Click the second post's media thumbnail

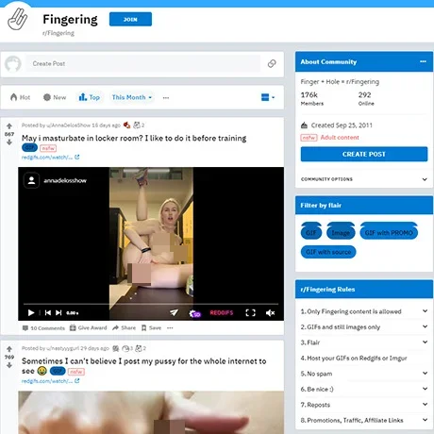[x=151, y=412]
